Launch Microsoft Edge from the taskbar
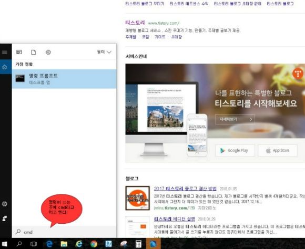The height and width of the screenshot is (249, 305). [x=49, y=244]
